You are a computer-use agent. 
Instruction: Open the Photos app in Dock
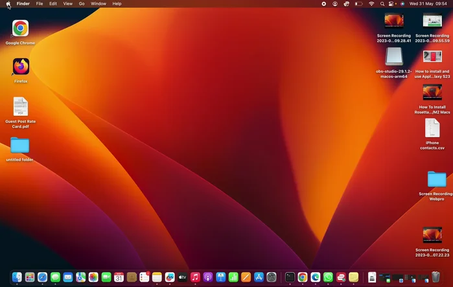(x=93, y=277)
